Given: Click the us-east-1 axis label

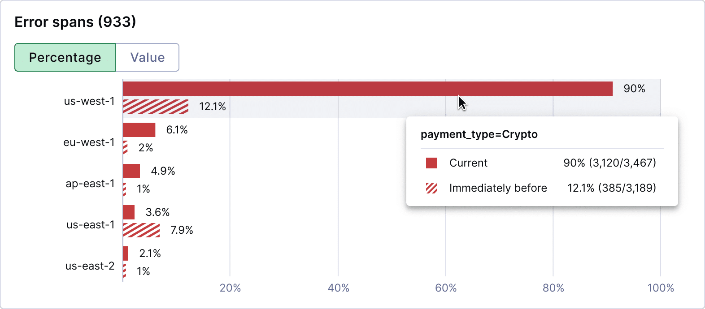Looking at the screenshot, I should click(91, 225).
